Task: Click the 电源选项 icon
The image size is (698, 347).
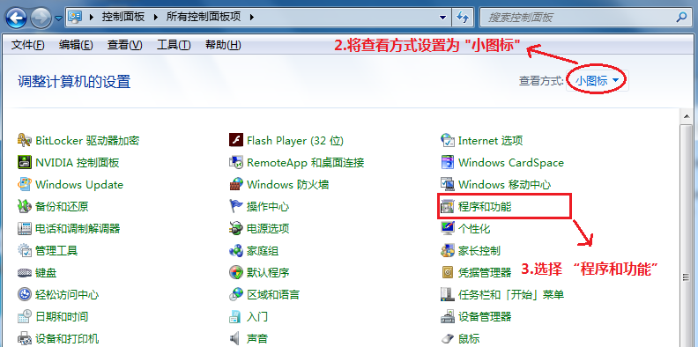Action: [236, 228]
